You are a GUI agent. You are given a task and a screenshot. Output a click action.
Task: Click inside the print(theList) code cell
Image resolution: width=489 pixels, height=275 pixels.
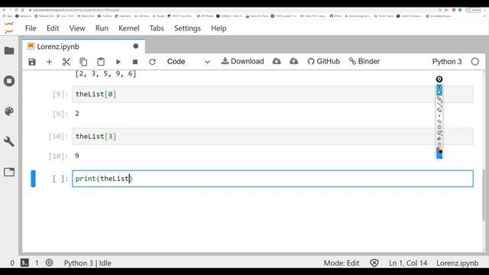273,179
